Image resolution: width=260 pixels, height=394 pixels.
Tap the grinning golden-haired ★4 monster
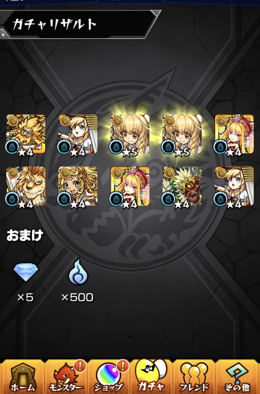point(78,186)
